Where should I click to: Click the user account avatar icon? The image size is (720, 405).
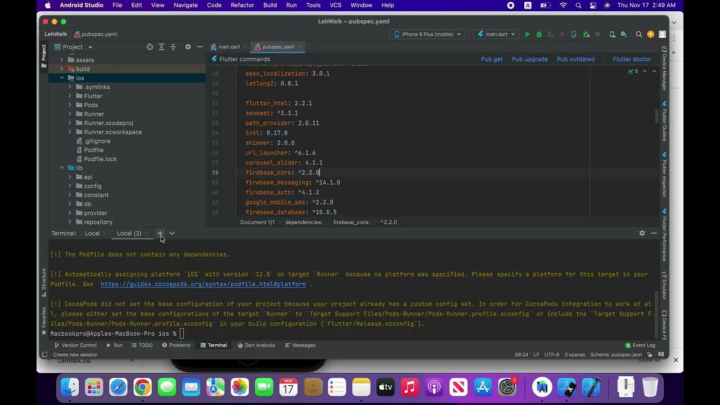click(662, 34)
